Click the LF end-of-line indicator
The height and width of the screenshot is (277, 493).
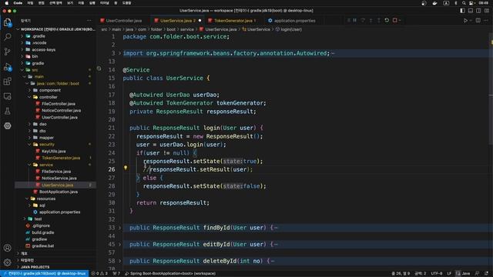click(449, 274)
